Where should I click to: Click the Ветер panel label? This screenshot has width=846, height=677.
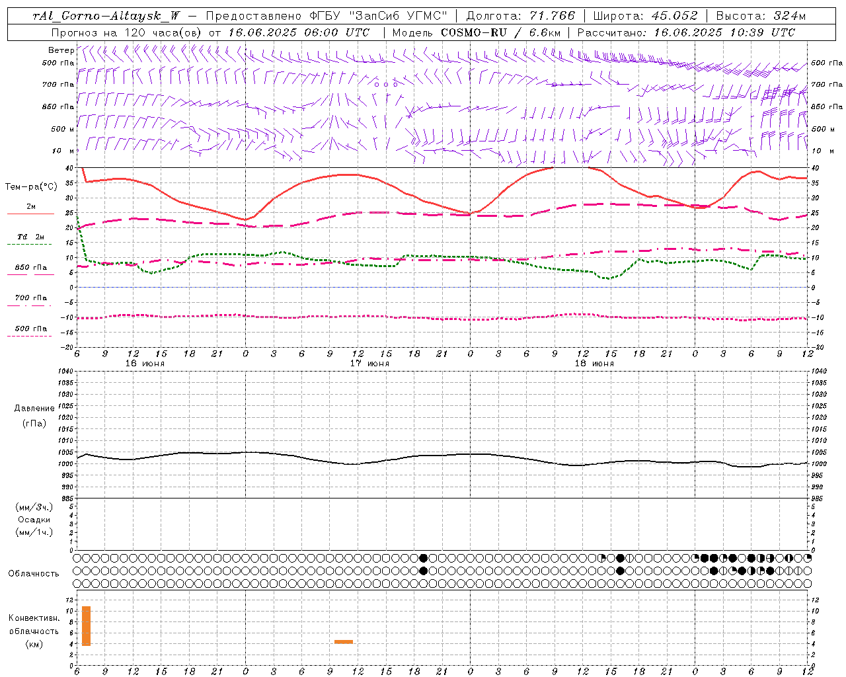pos(61,50)
